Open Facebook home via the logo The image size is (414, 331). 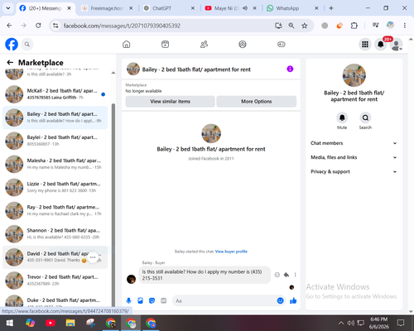tap(12, 44)
